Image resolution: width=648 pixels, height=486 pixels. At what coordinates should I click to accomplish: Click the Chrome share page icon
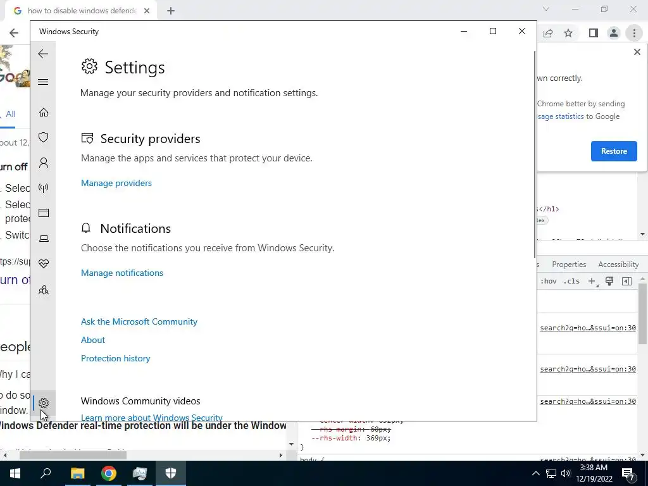548,33
